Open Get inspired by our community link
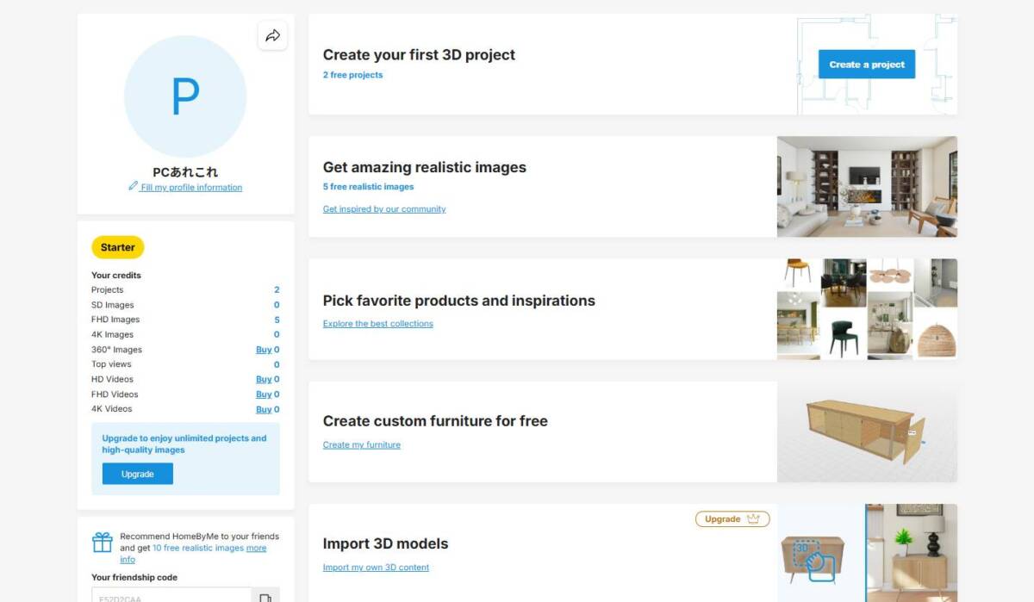The height and width of the screenshot is (602, 1034). pos(384,209)
